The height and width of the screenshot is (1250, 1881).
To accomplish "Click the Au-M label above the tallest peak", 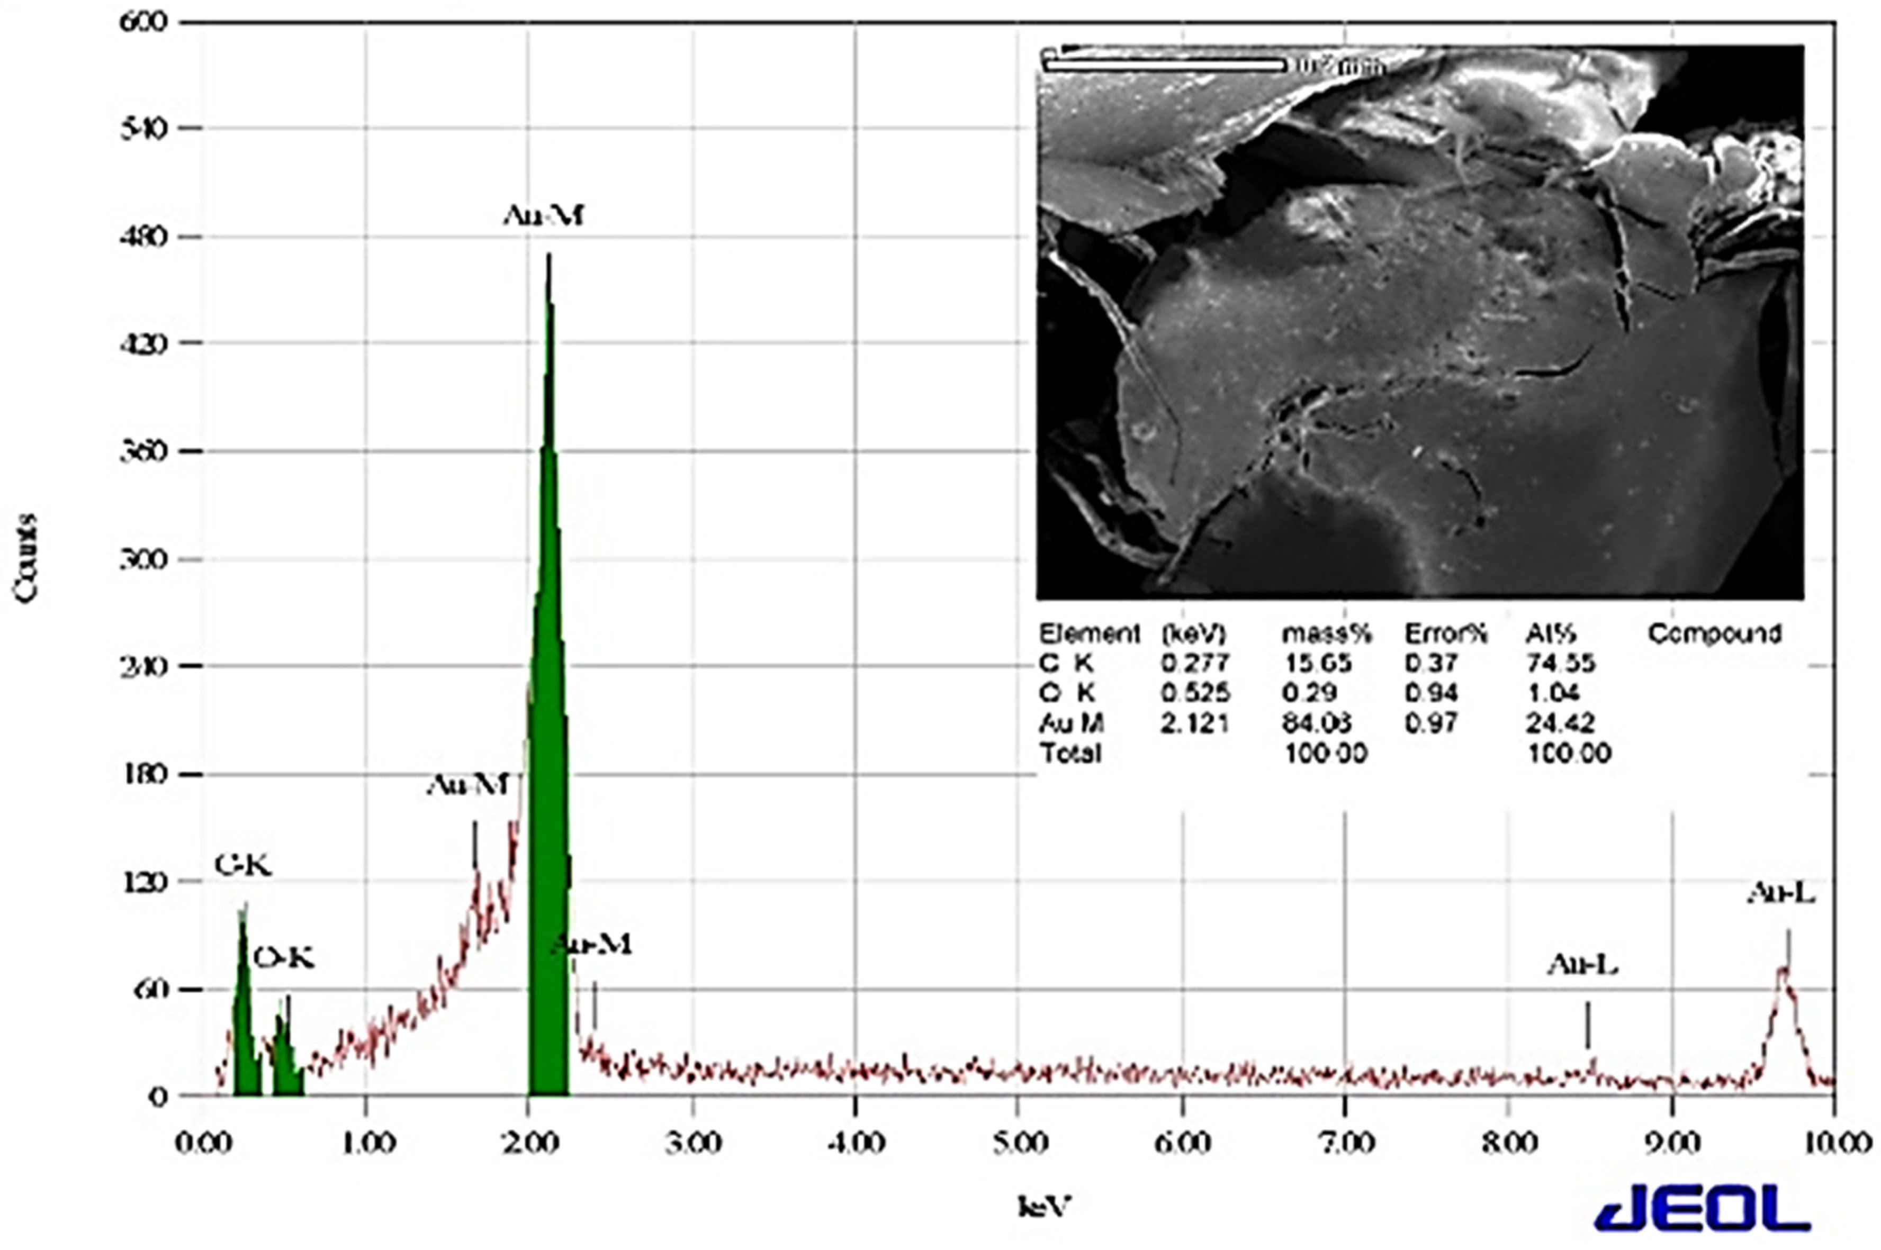I will pos(544,215).
